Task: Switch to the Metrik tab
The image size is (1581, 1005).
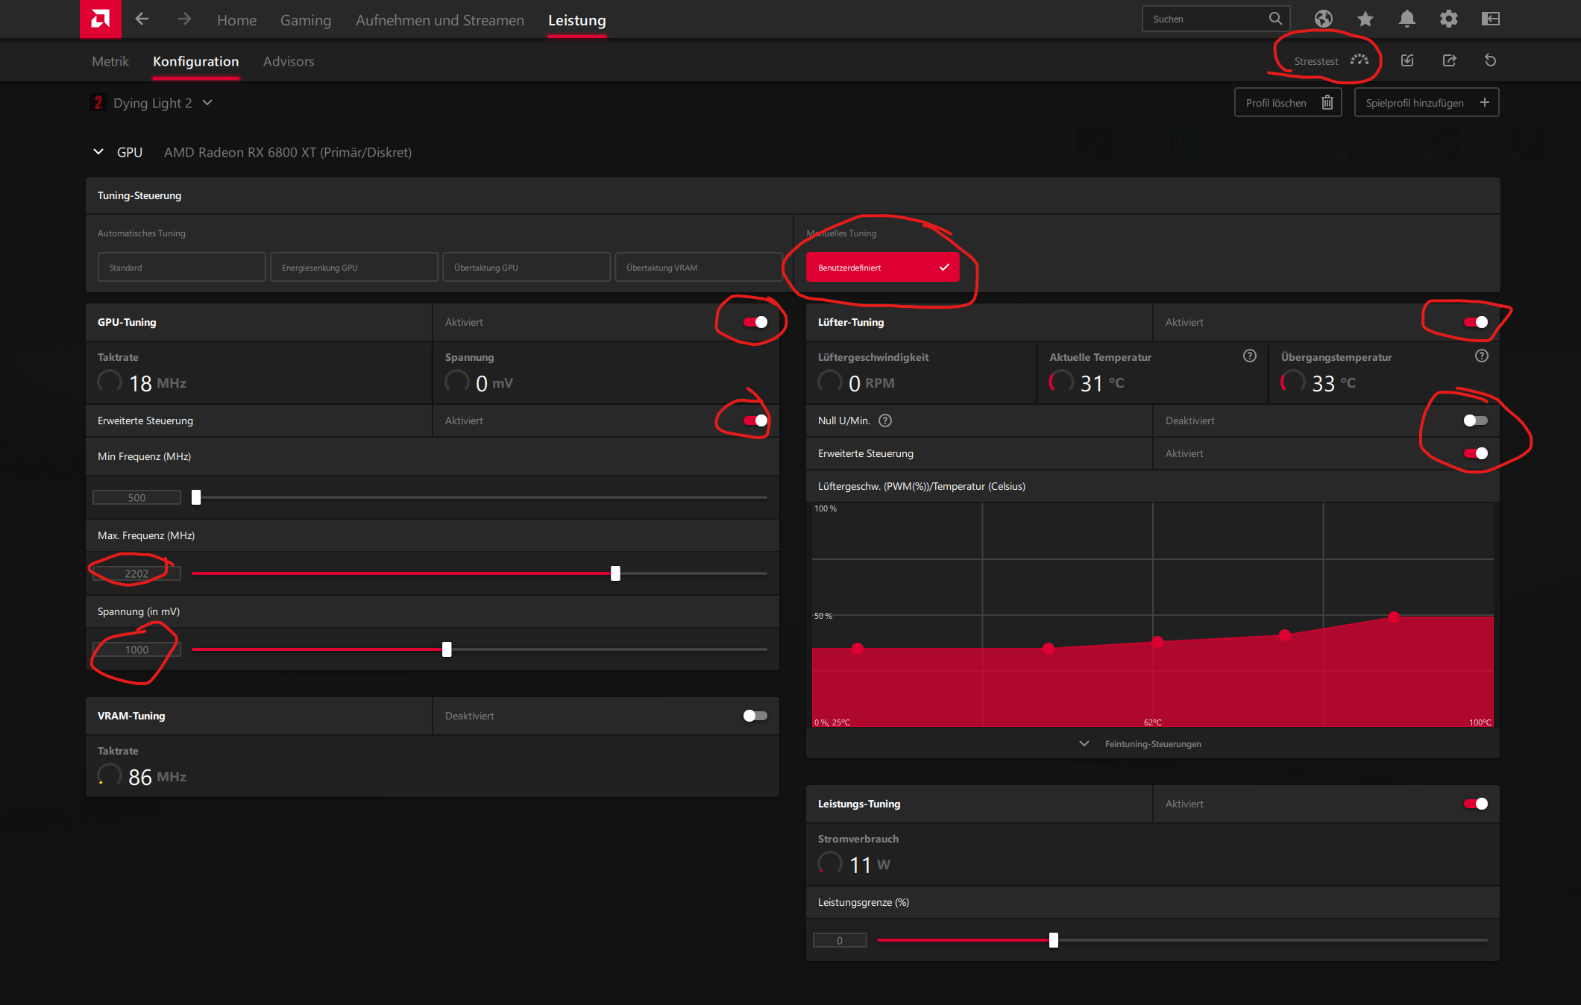Action: pyautogui.click(x=110, y=61)
